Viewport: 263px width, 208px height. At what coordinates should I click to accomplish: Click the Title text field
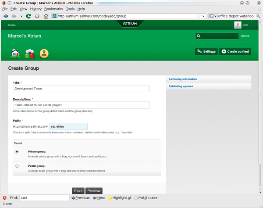81,89
